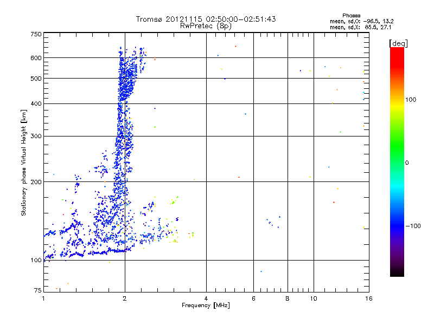Click the y-axis tick label "75"
Image resolution: width=434 pixels, height=325 pixels.
[x=38, y=290]
